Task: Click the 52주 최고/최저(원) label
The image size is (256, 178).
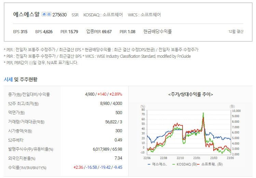Action: (x=23, y=104)
